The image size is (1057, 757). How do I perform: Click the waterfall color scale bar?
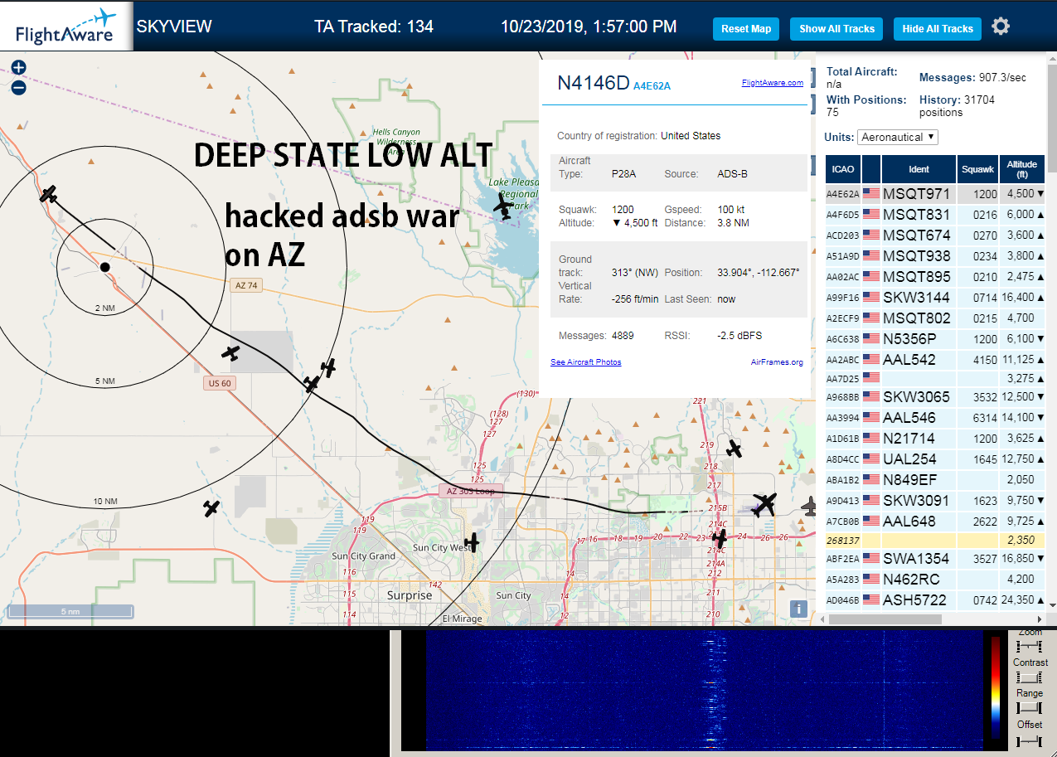[x=996, y=687]
